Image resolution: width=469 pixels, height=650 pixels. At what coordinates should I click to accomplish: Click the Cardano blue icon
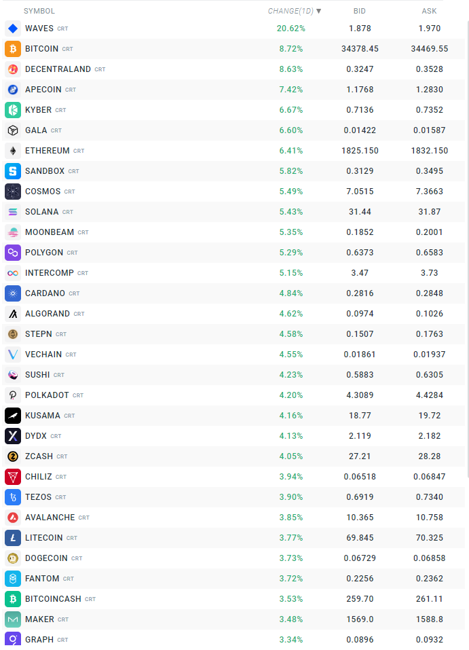click(x=13, y=293)
